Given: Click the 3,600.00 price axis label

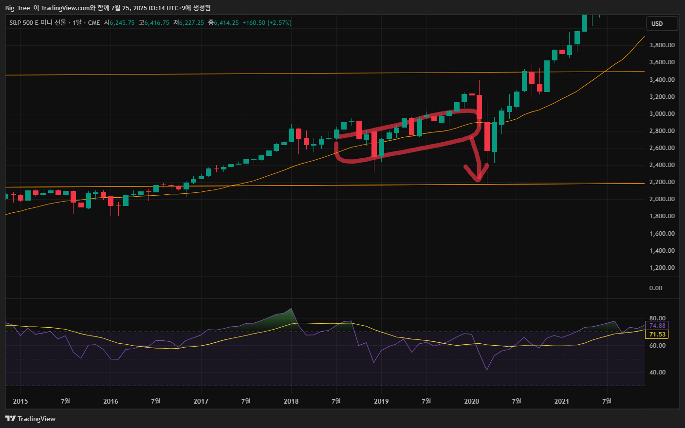Looking at the screenshot, I should pyautogui.click(x=662, y=62).
